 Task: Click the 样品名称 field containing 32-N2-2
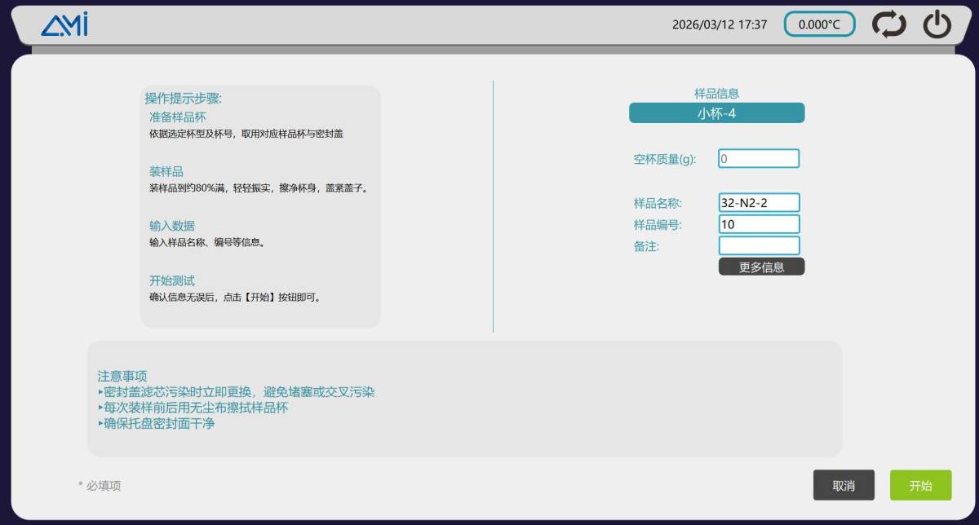coord(759,203)
